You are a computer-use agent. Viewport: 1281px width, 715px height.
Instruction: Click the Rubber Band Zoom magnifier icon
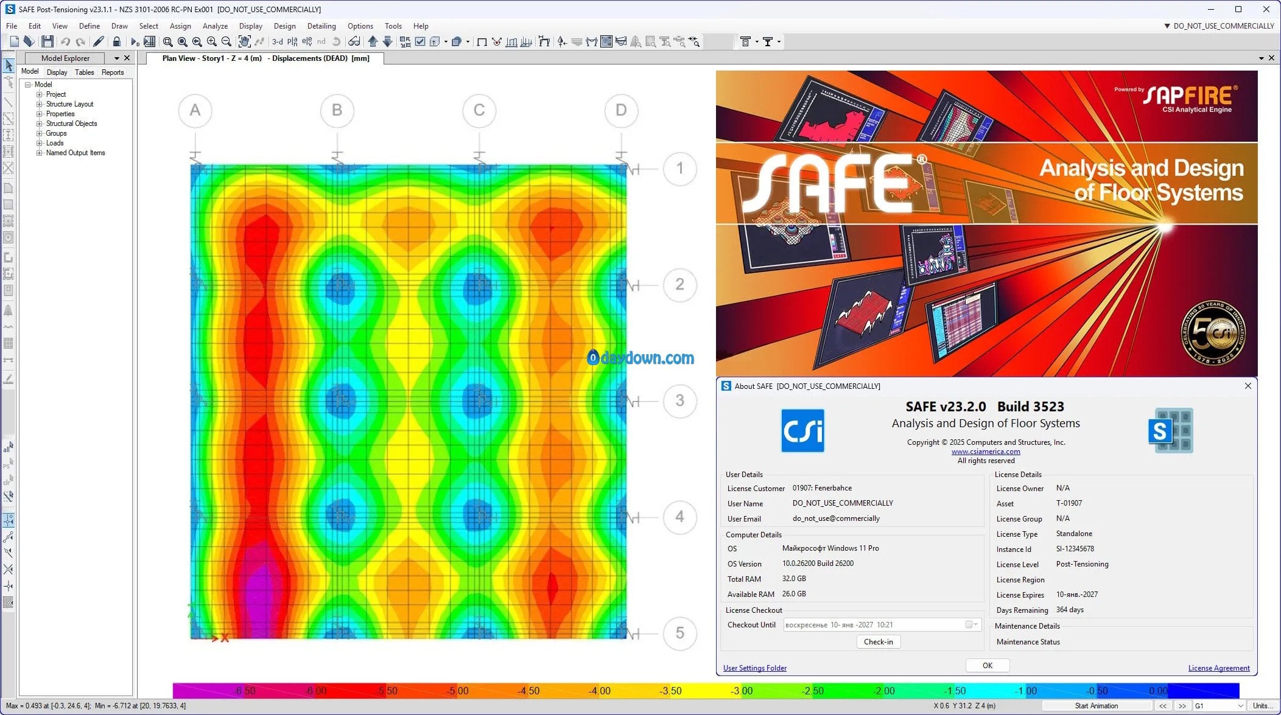pos(167,41)
